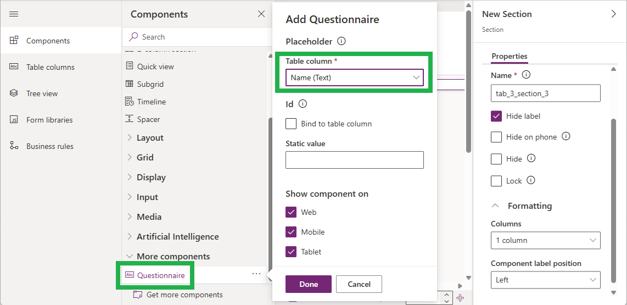Click the hamburger menu icon

[14, 14]
